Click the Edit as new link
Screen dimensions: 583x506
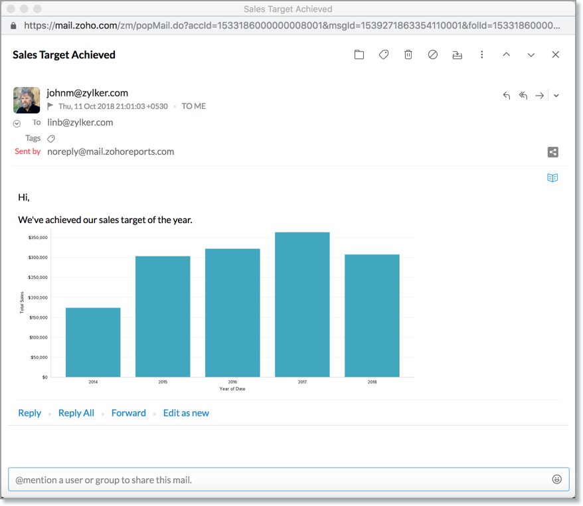[x=186, y=413]
